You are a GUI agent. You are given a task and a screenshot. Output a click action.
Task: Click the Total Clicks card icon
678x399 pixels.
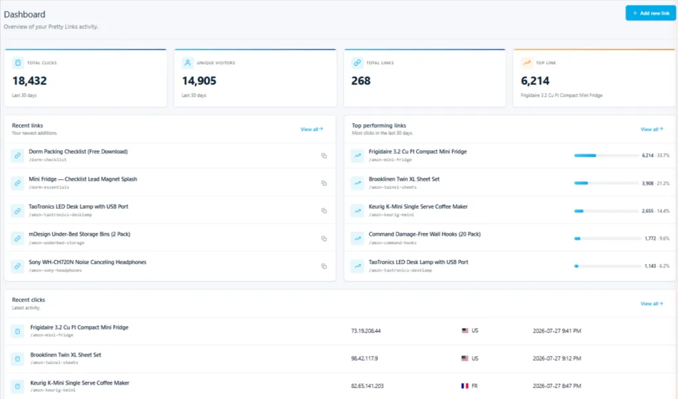[x=18, y=63]
